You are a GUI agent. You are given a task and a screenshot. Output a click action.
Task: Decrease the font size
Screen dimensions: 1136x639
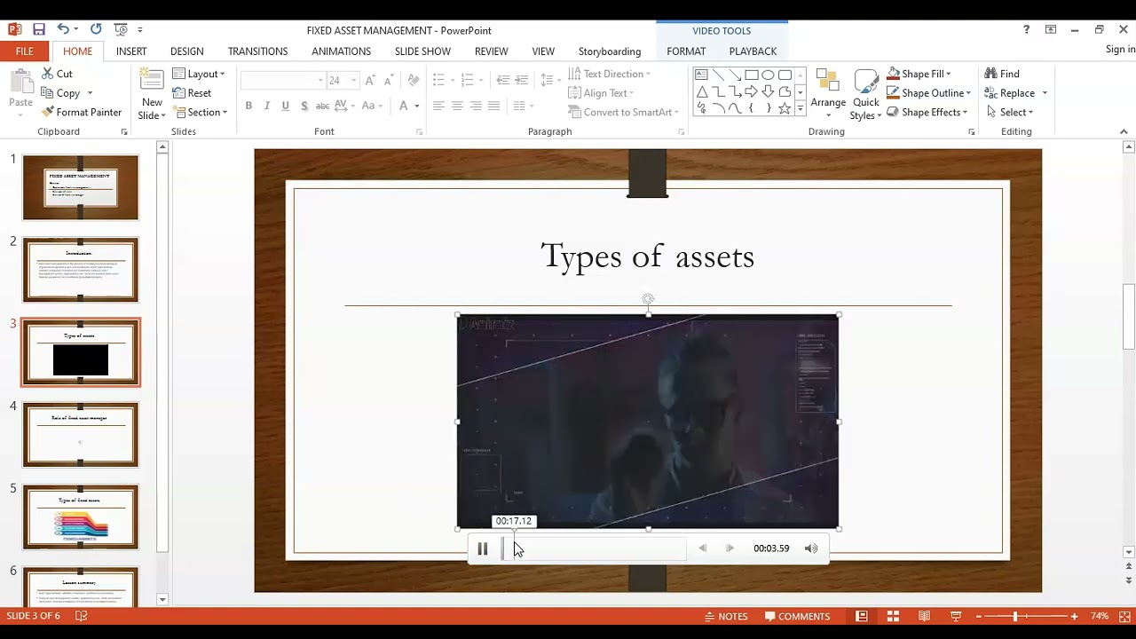coord(388,81)
